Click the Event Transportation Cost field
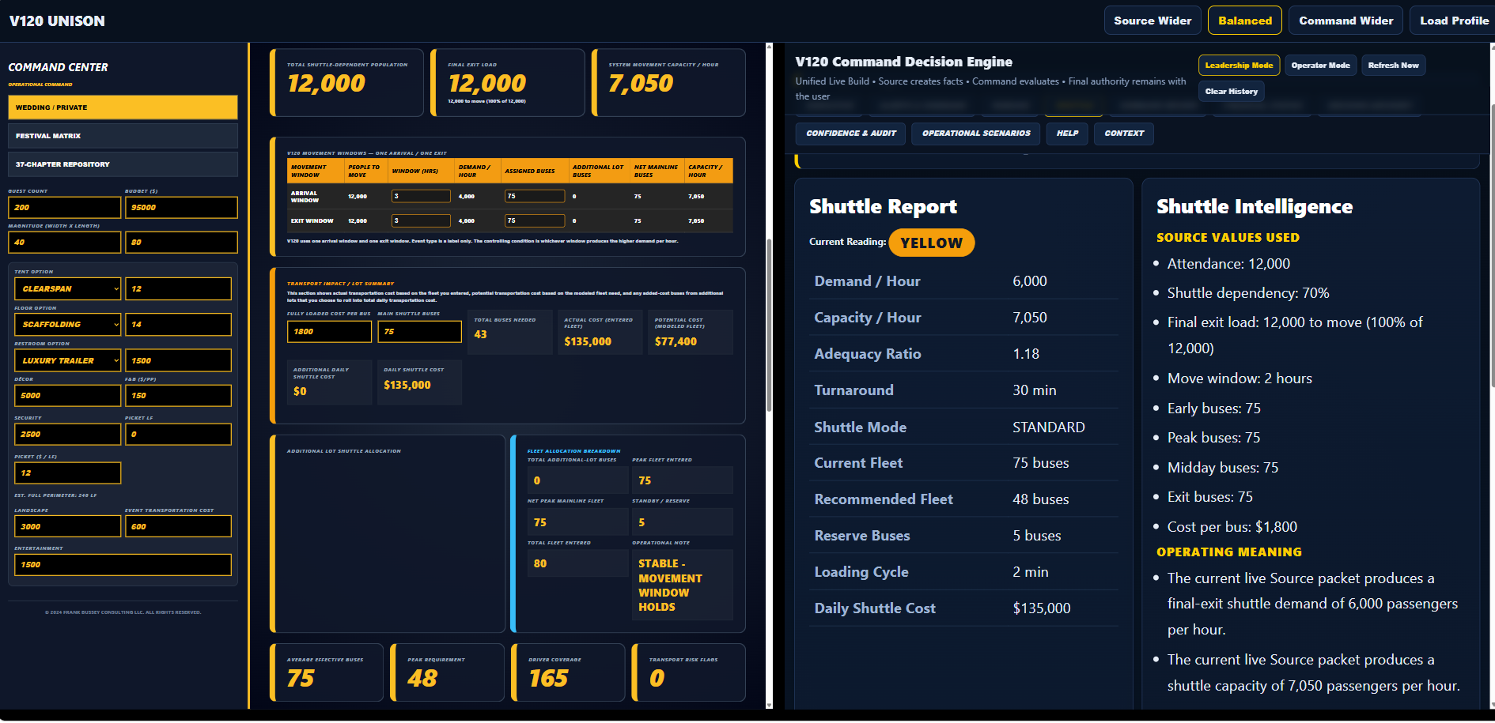1495x723 pixels. click(178, 527)
